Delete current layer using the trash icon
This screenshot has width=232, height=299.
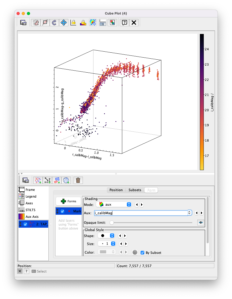point(78,180)
